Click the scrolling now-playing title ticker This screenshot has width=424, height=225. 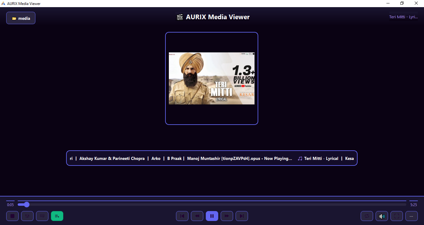pyautogui.click(x=212, y=158)
